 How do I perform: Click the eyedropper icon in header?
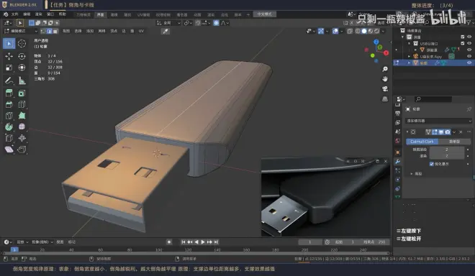coord(166,31)
